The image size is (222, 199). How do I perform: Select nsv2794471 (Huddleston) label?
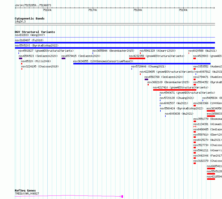pos(208,77)
